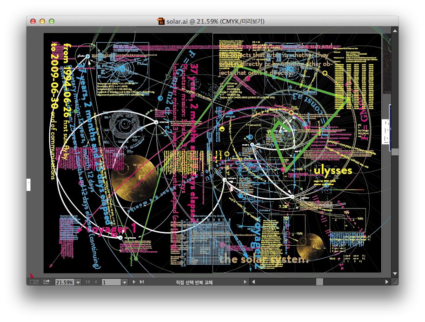
Task: Click the horizontal scrollbar left arrow
Action: point(253,282)
